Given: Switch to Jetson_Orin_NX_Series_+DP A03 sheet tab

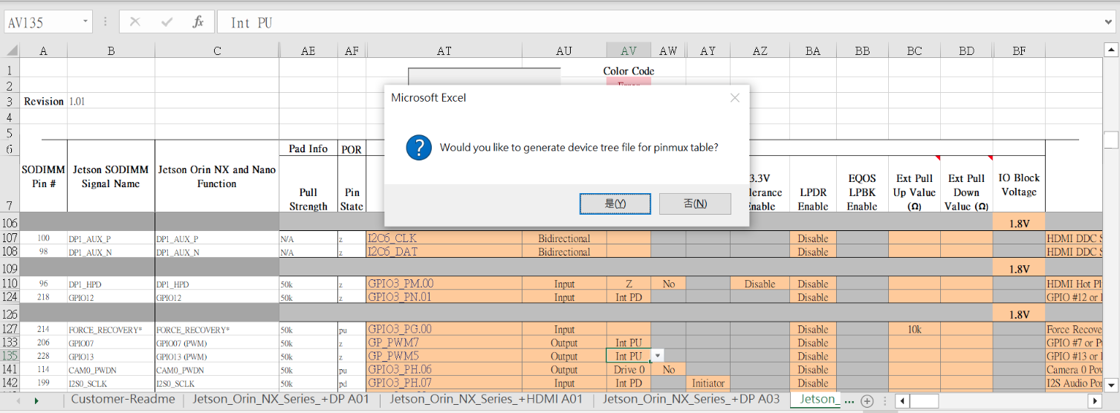Looking at the screenshot, I should coord(691,400).
